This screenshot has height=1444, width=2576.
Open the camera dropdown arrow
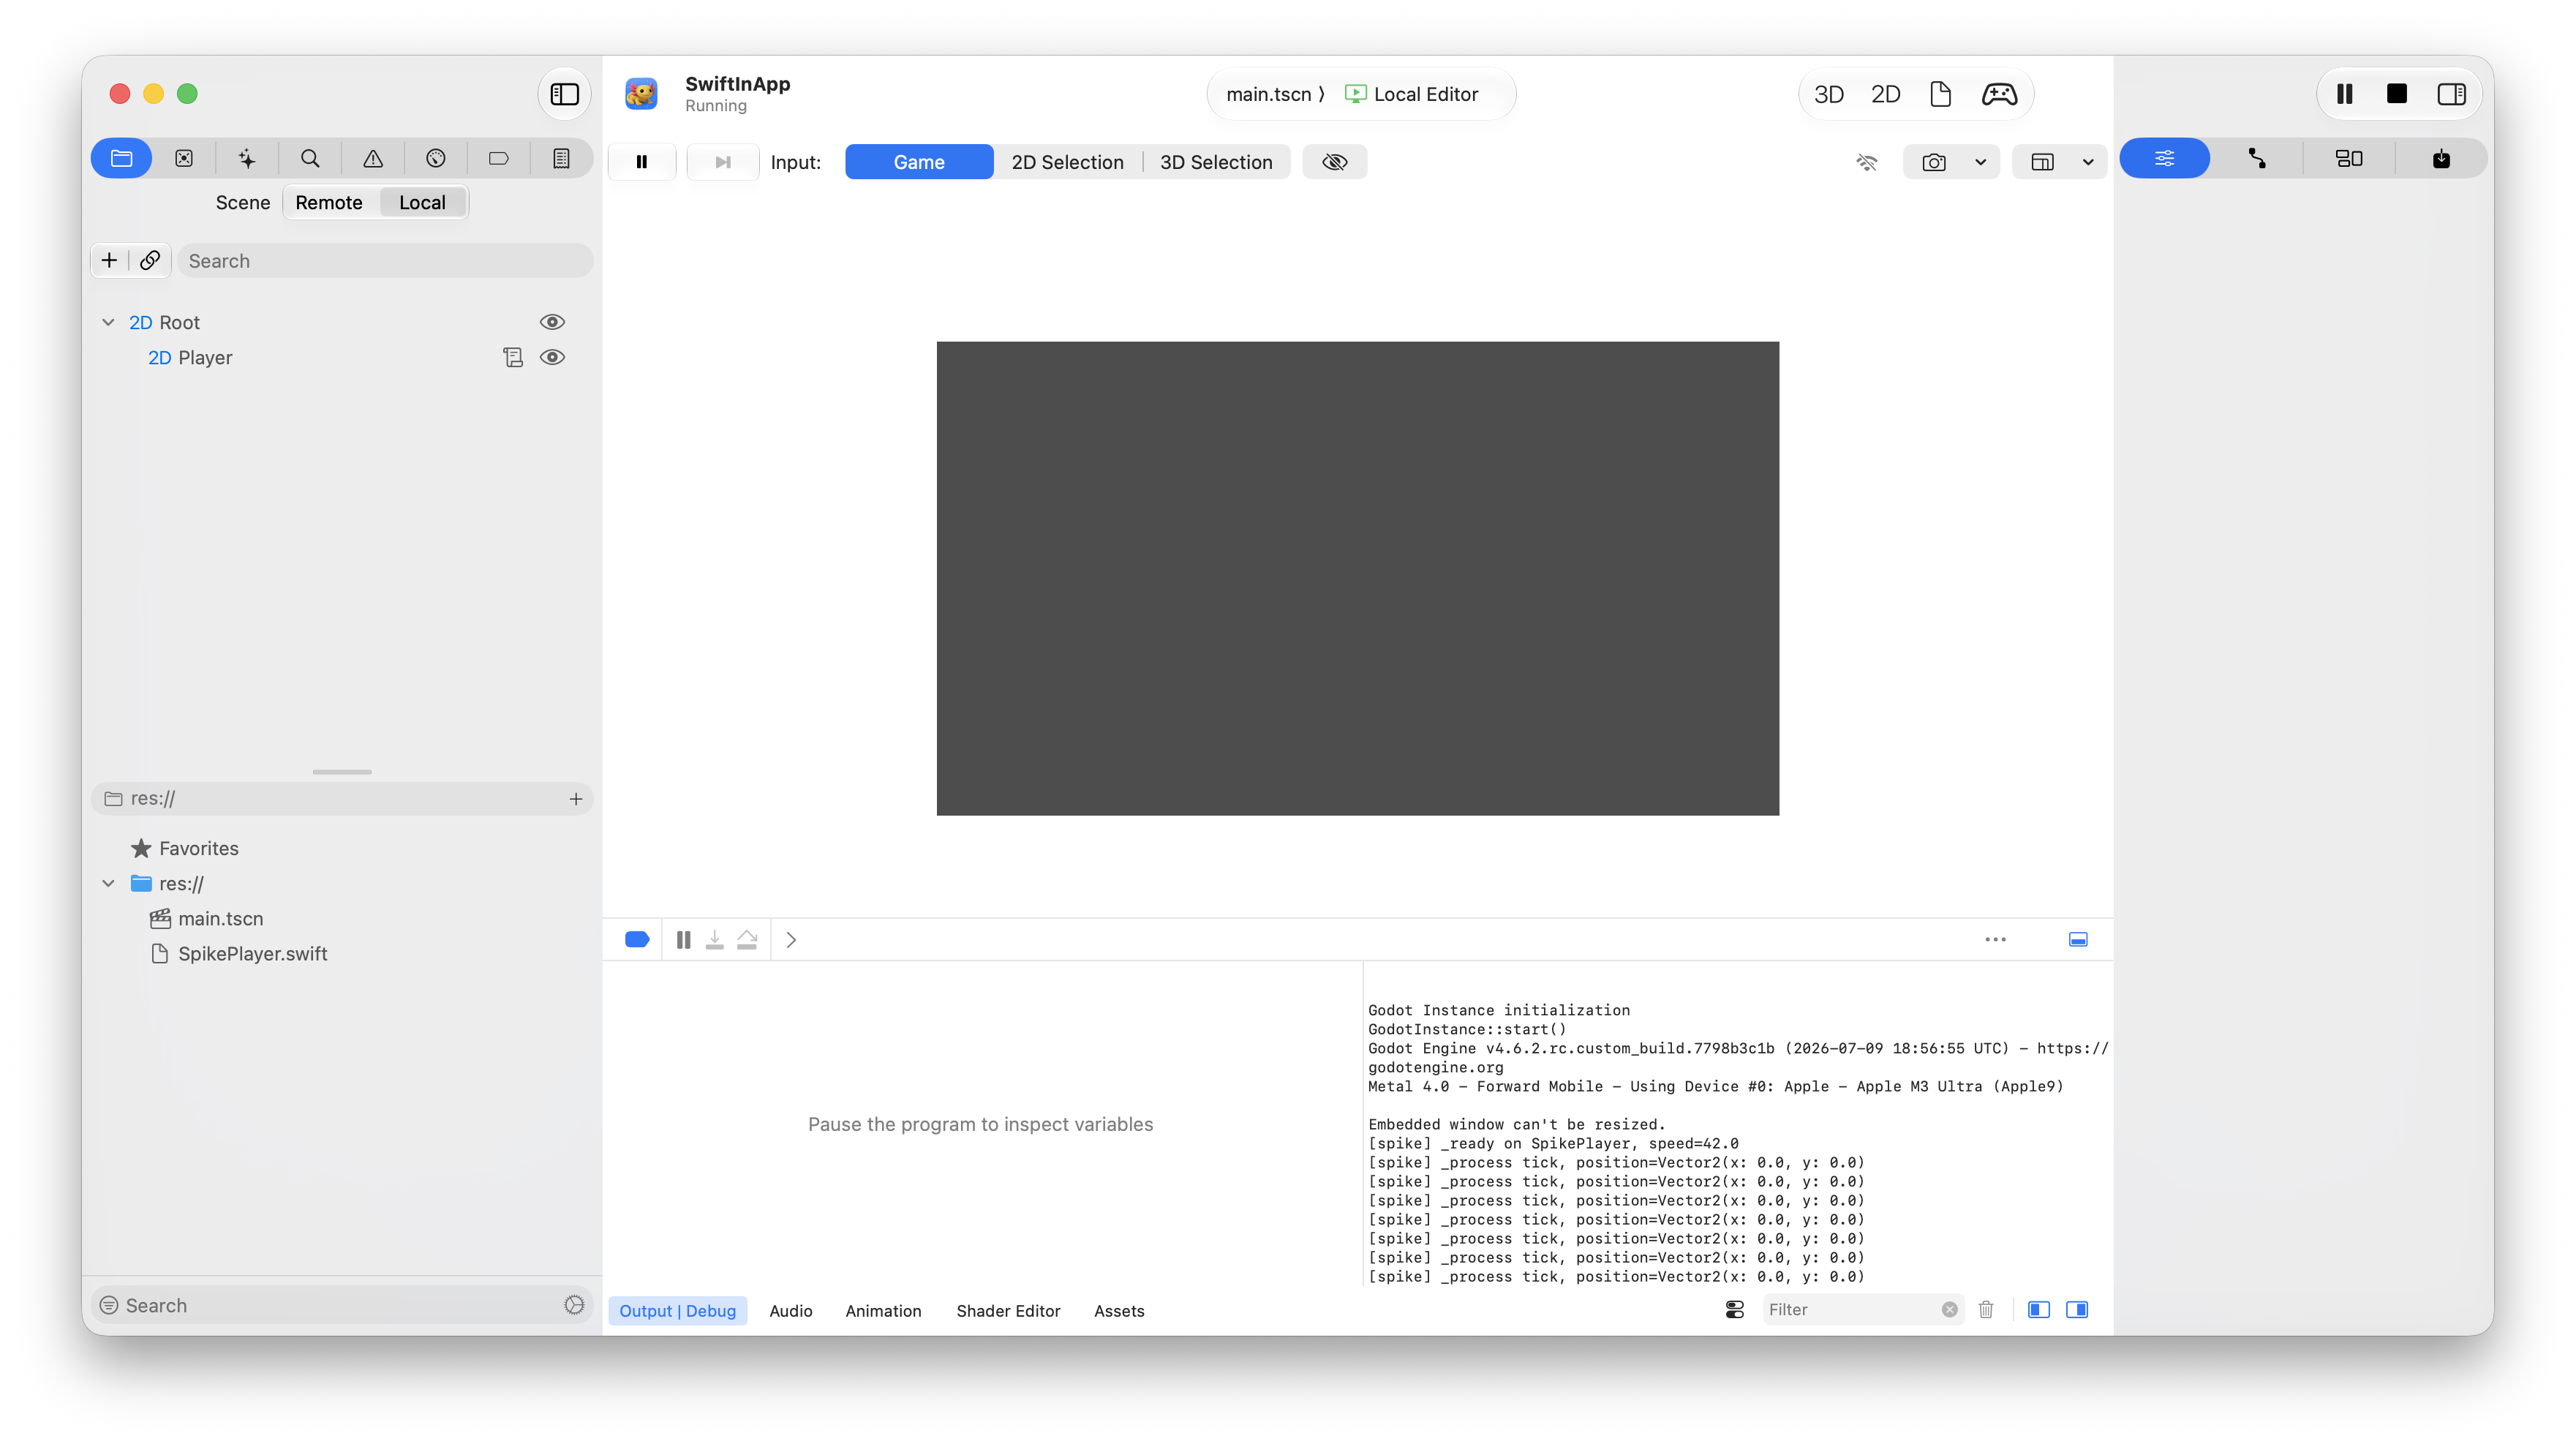(x=1980, y=162)
